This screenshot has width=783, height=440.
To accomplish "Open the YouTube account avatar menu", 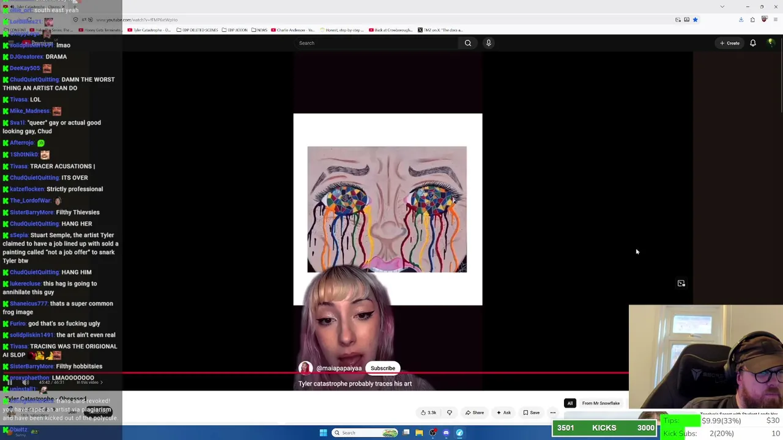I will pyautogui.click(x=771, y=43).
